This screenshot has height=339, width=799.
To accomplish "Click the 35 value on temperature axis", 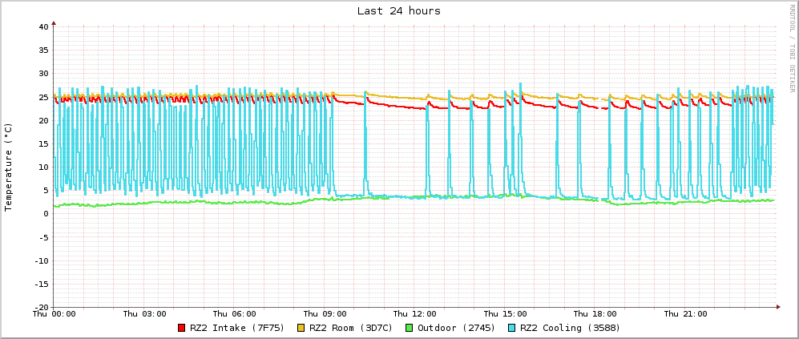I will (x=42, y=50).
